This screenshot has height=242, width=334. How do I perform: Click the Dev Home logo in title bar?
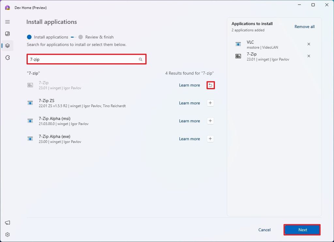[7, 7]
